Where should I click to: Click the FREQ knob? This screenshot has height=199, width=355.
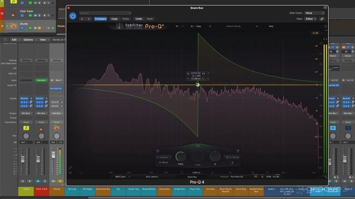[181, 156]
